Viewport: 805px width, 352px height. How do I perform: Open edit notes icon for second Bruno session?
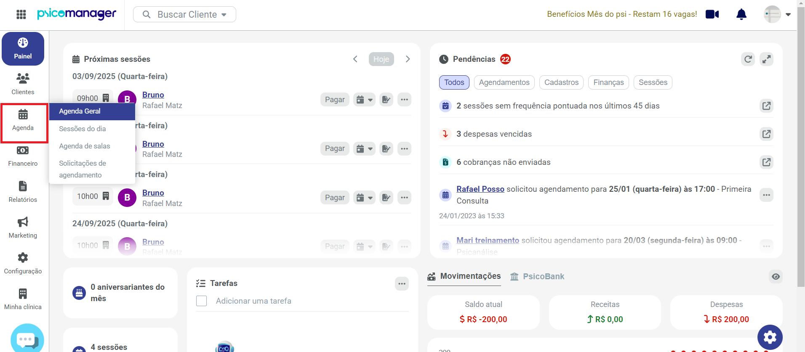tap(386, 148)
